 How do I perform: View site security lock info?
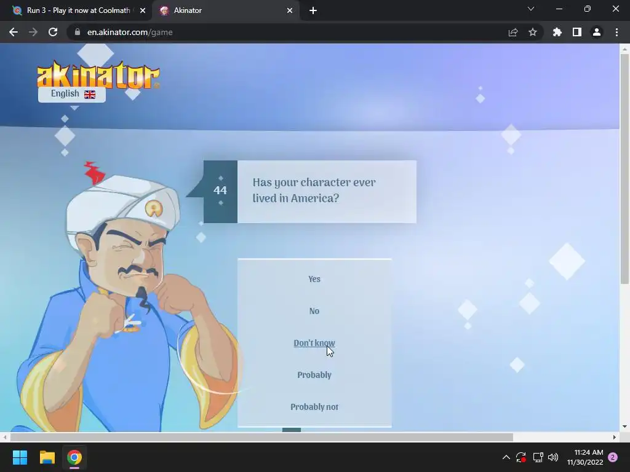78,32
